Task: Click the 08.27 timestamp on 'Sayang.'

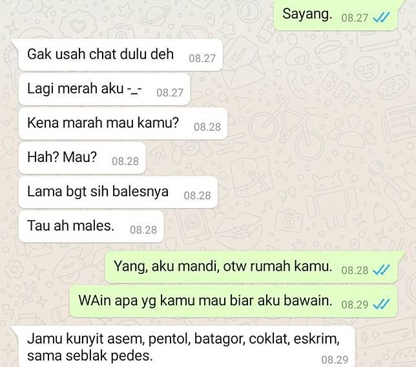Action: tap(355, 18)
